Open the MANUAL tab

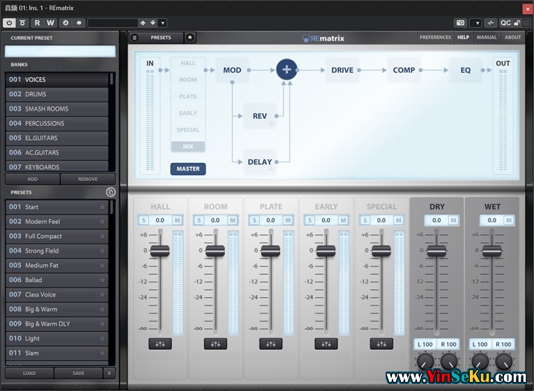pos(487,38)
